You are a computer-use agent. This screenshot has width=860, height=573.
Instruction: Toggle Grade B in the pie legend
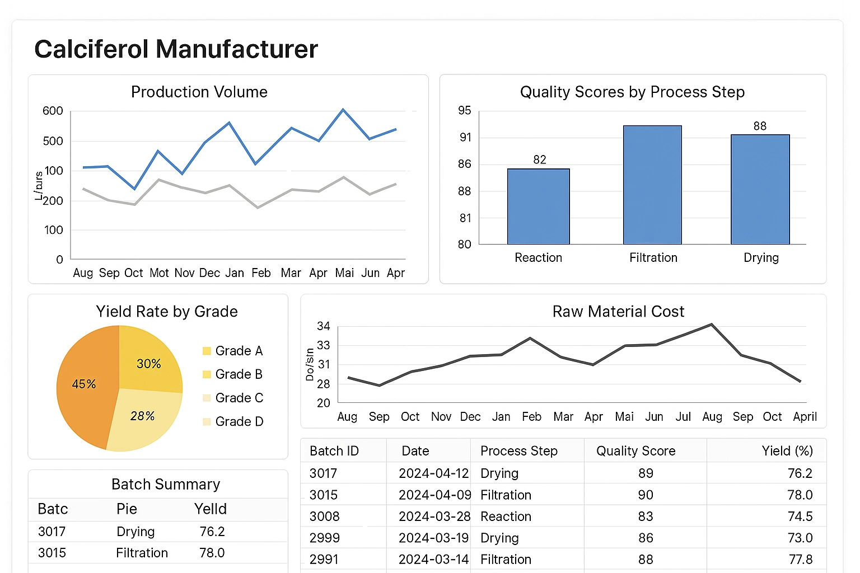239,374
